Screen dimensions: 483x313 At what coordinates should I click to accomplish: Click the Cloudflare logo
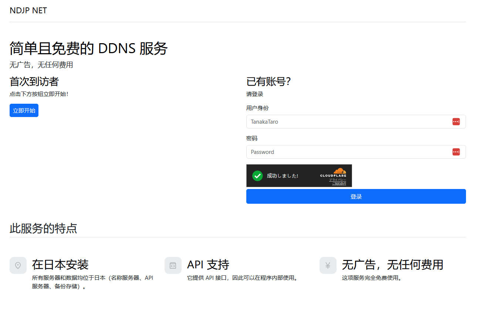[x=333, y=172]
